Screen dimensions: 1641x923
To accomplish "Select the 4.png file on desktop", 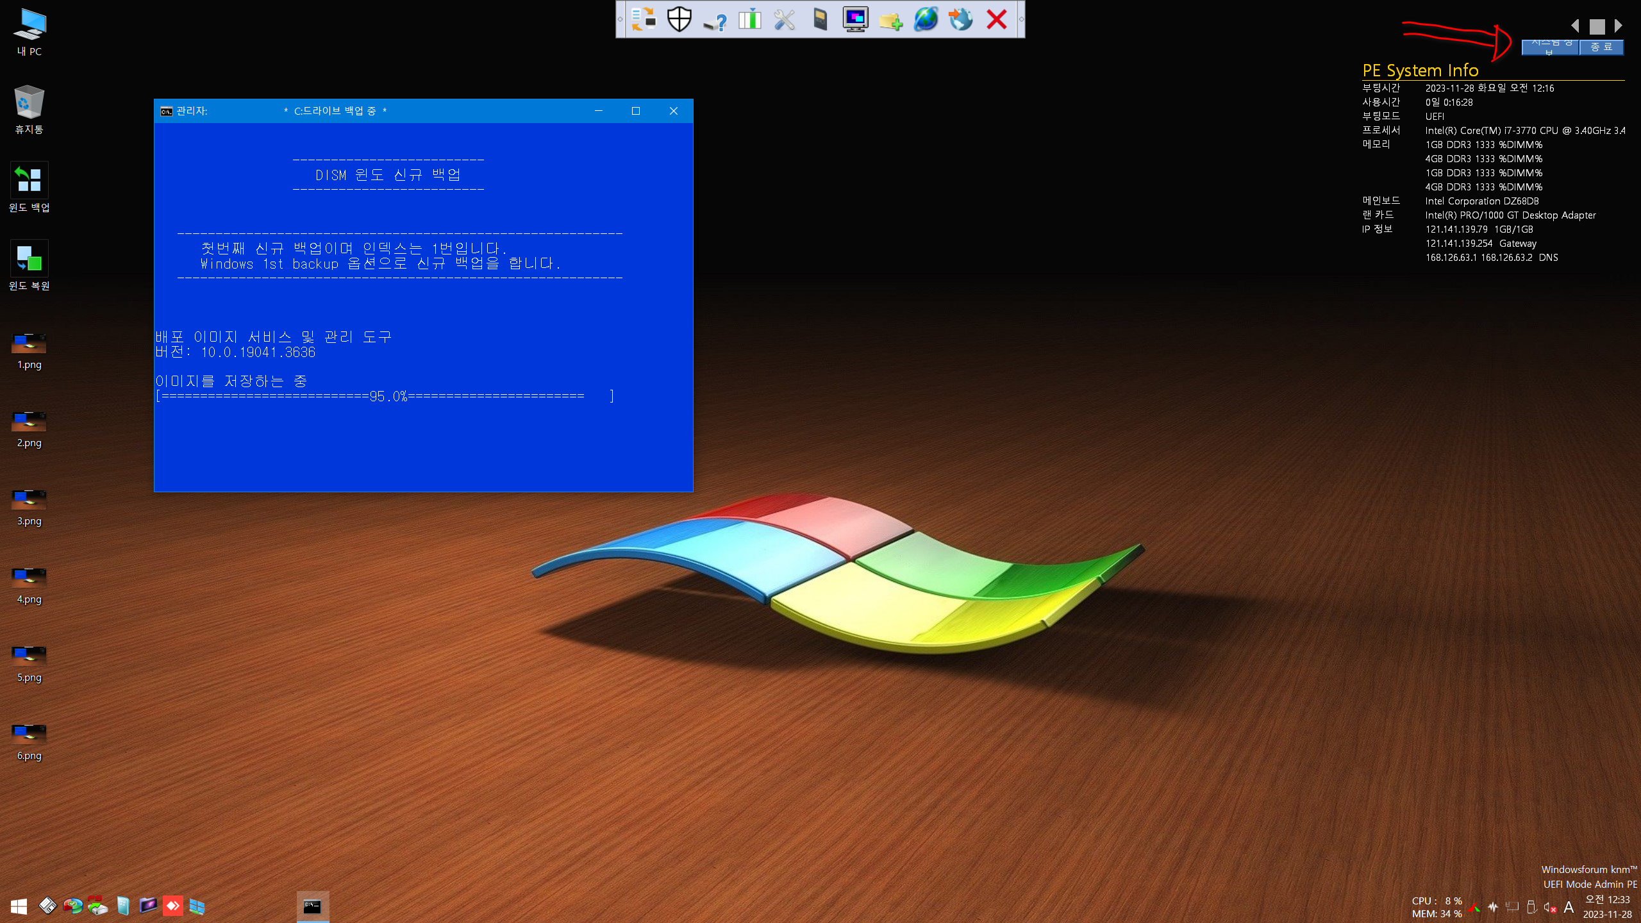I will click(x=29, y=586).
